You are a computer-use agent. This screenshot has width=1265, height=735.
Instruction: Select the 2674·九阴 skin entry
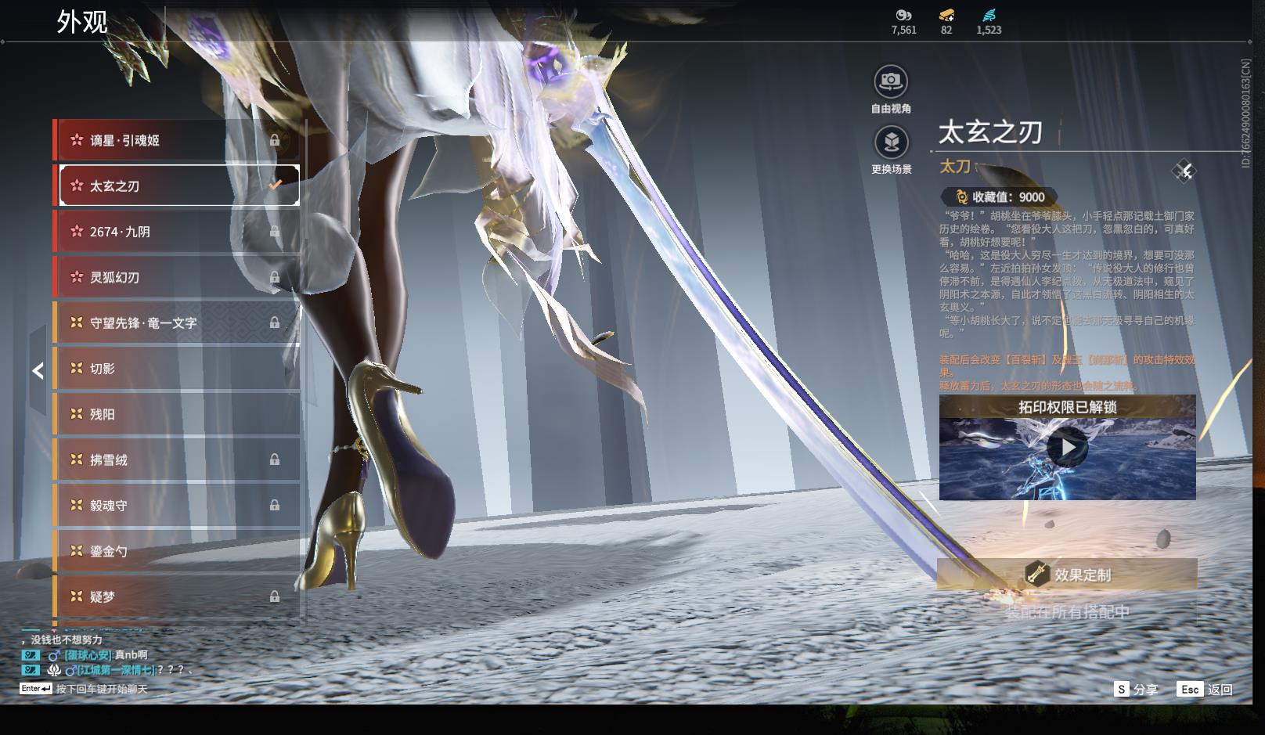(x=176, y=232)
